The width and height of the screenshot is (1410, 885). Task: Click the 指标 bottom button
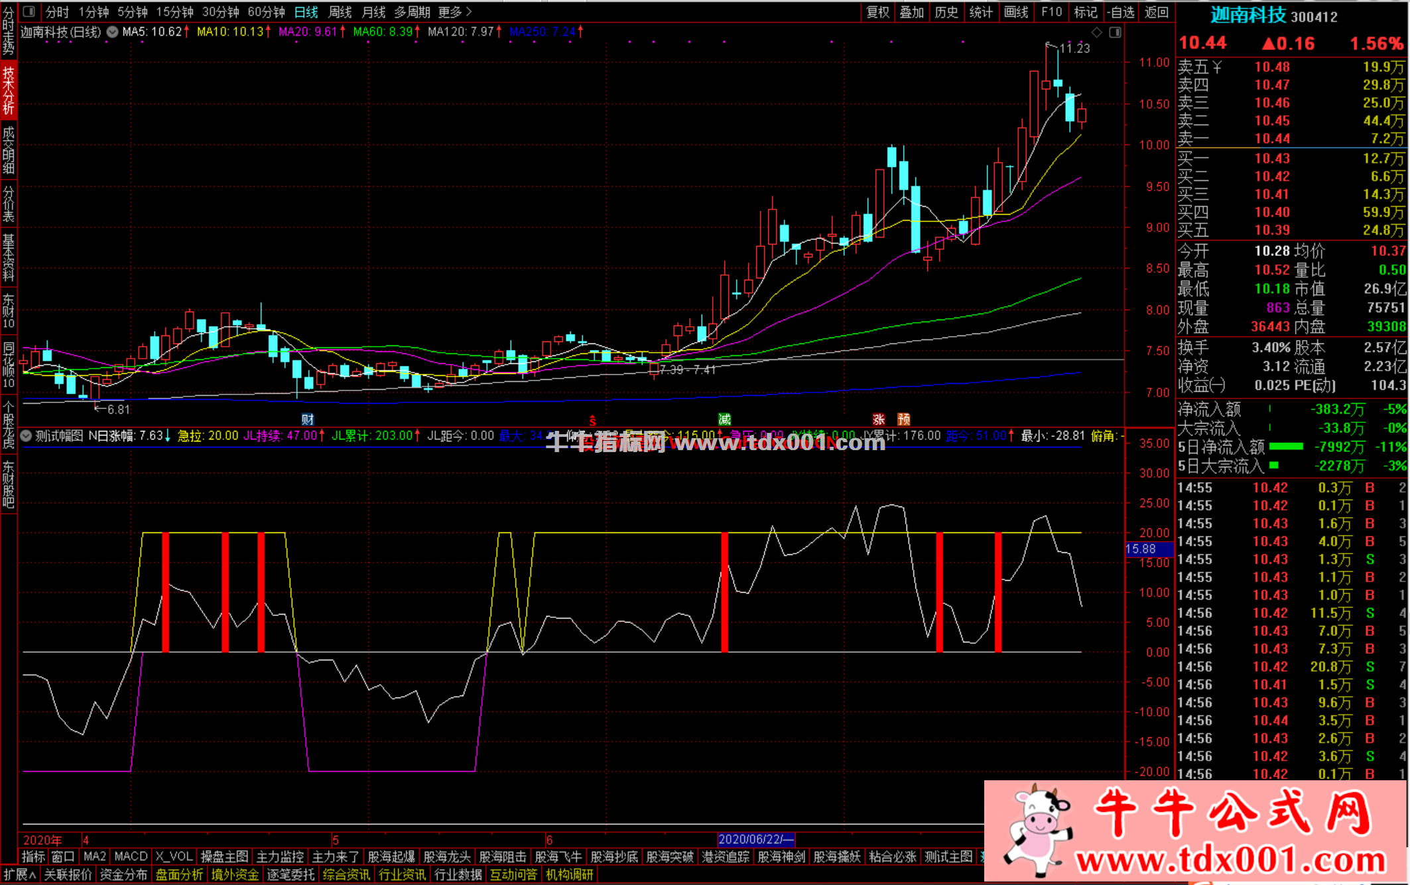(x=33, y=856)
